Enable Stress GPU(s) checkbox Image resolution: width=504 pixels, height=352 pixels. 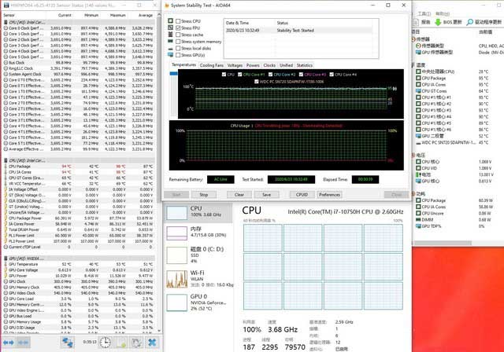(178, 55)
